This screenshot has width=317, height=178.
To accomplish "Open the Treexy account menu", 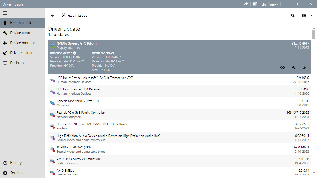I will click(270, 4).
